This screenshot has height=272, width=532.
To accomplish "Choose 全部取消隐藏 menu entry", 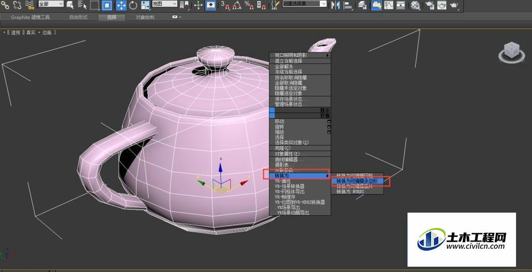I will 300,83.
